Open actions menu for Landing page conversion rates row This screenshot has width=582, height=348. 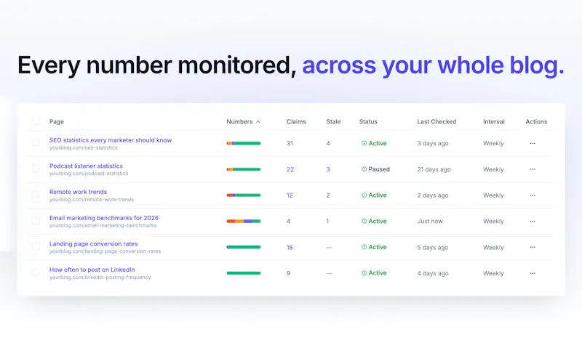coord(533,247)
